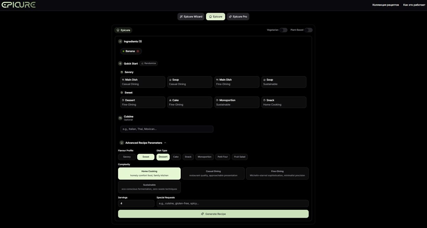The height and width of the screenshot is (228, 427).
Task: Click the Servings number field
Action: pyautogui.click(x=136, y=203)
